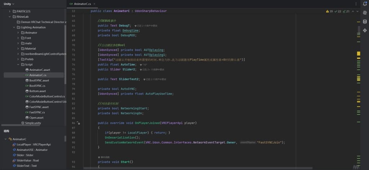Click the project tree horizontal scrollbar
The width and height of the screenshot is (369, 170).
click(x=21, y=125)
